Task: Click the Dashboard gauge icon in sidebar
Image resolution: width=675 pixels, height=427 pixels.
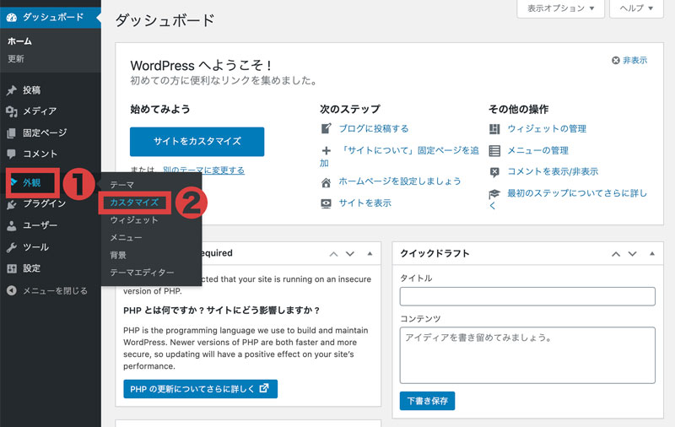Action: point(12,17)
